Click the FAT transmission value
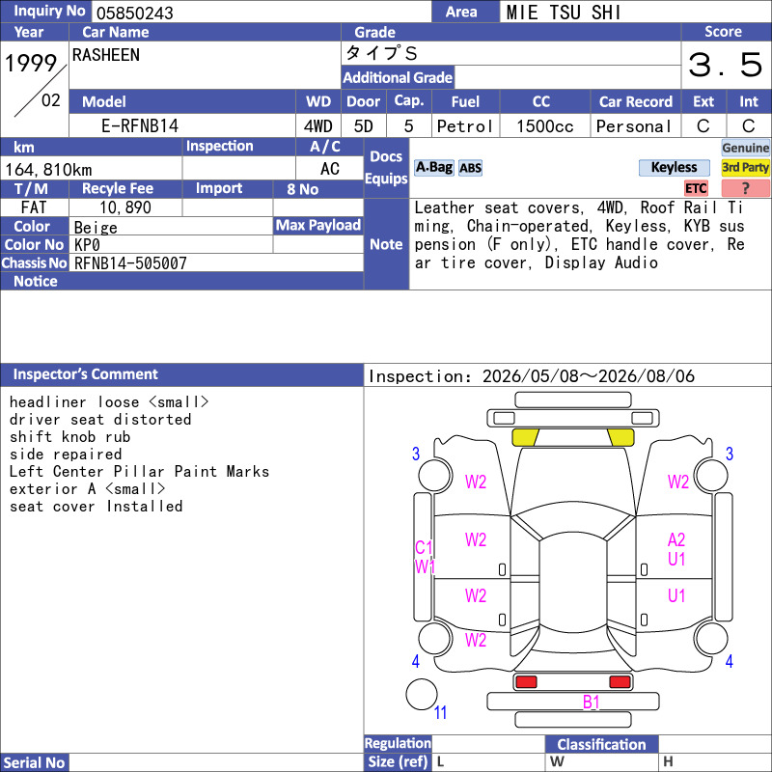 tap(34, 207)
